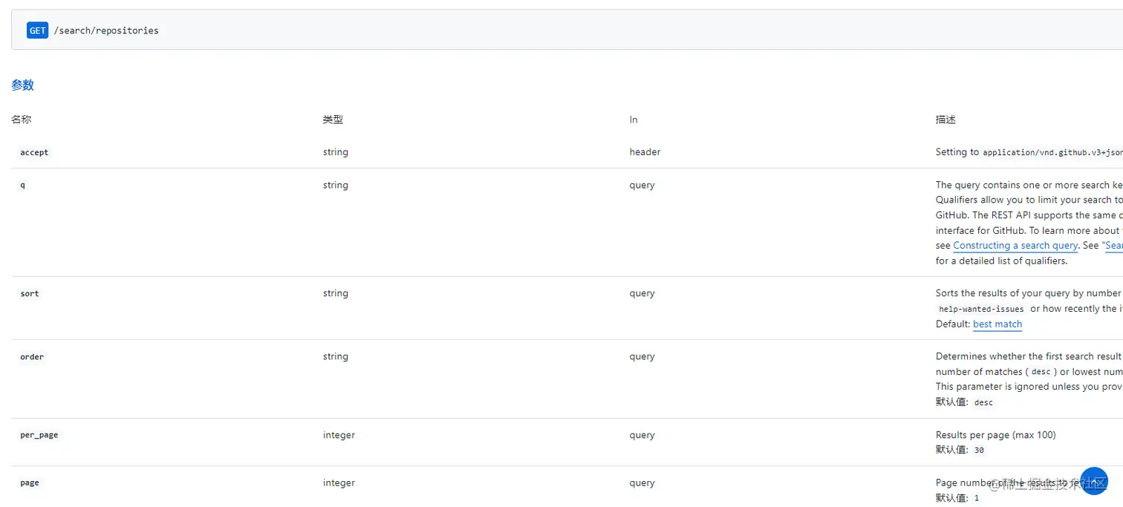Select the accept parameter name
Screen dimensions: 1123x507
(x=34, y=151)
